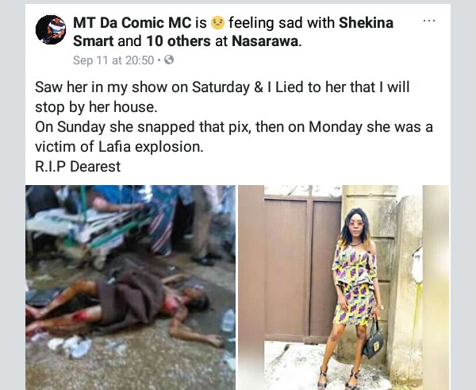Image resolution: width=476 pixels, height=390 pixels.
Task: Click the line "Saw her in my show"
Action: [x=222, y=87]
